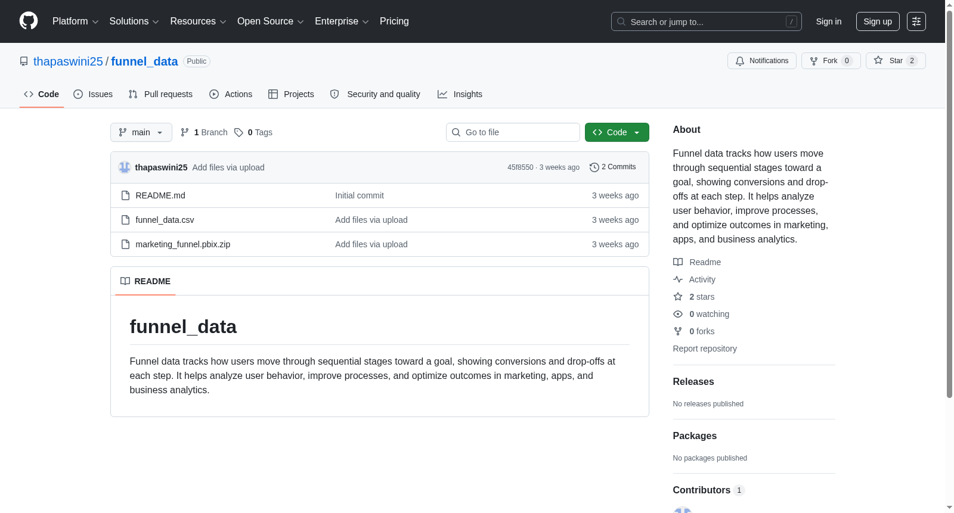Switch to the Actions tab
The image size is (954, 513).
point(231,94)
